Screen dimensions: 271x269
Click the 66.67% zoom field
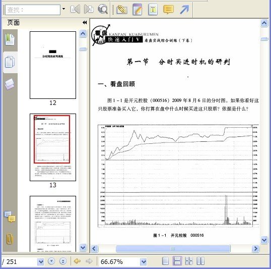119,261
